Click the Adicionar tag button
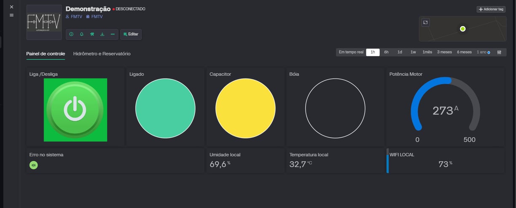The width and height of the screenshot is (516, 208). 491,9
